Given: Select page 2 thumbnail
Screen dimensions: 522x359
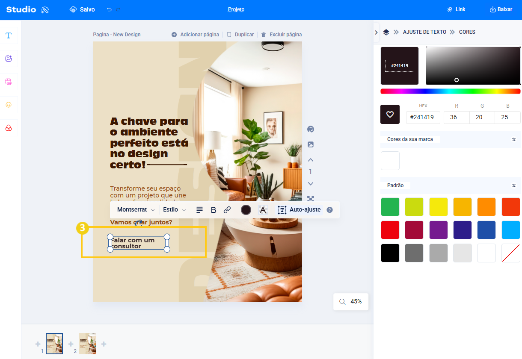Looking at the screenshot, I should [x=87, y=344].
